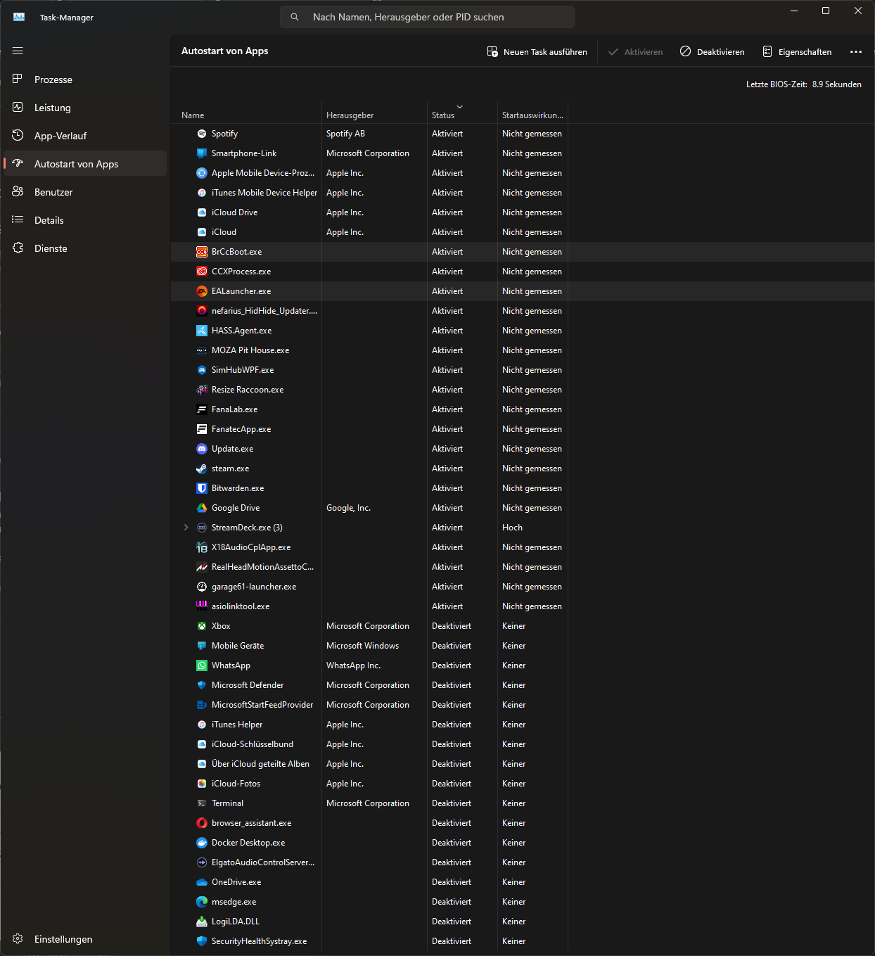
Task: Select the MicrosoftStartFeedProvider row
Action: pos(523,705)
